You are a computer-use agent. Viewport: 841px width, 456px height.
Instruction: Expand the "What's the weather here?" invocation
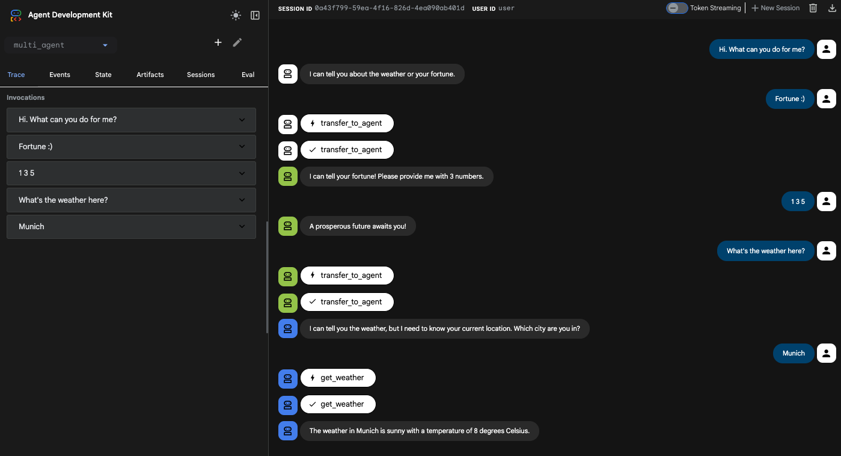pos(131,200)
